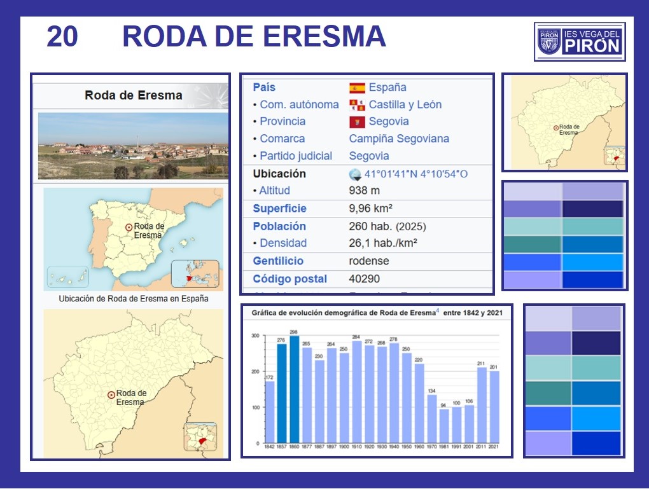Follow the Campiña Segoviana link
Image resolution: width=649 pixels, height=489 pixels.
(x=399, y=139)
